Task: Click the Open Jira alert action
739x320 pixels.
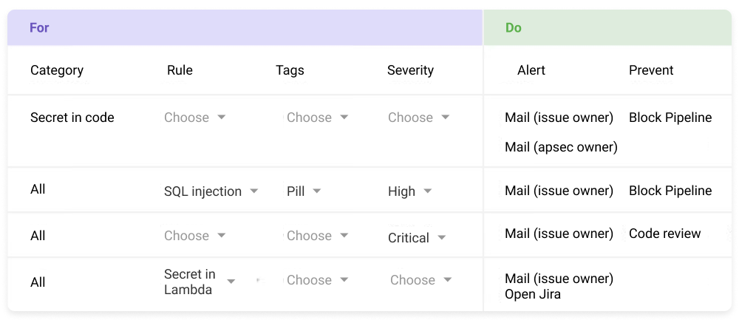Action: [x=533, y=295]
